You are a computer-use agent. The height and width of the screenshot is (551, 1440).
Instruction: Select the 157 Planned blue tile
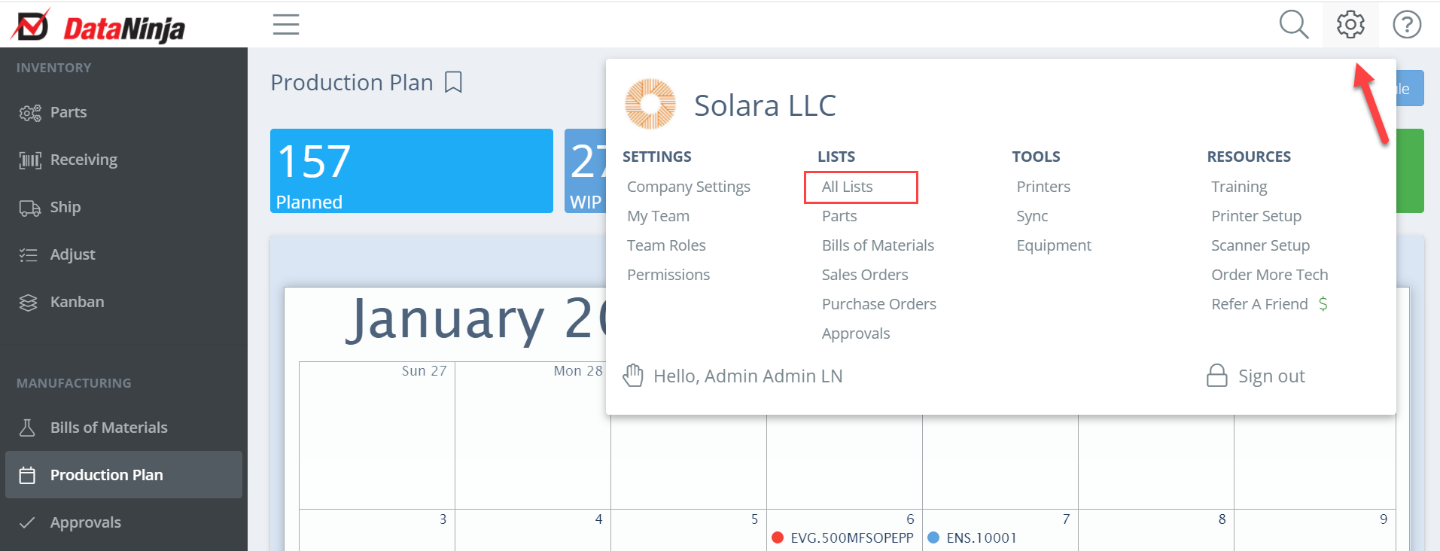[x=412, y=171]
